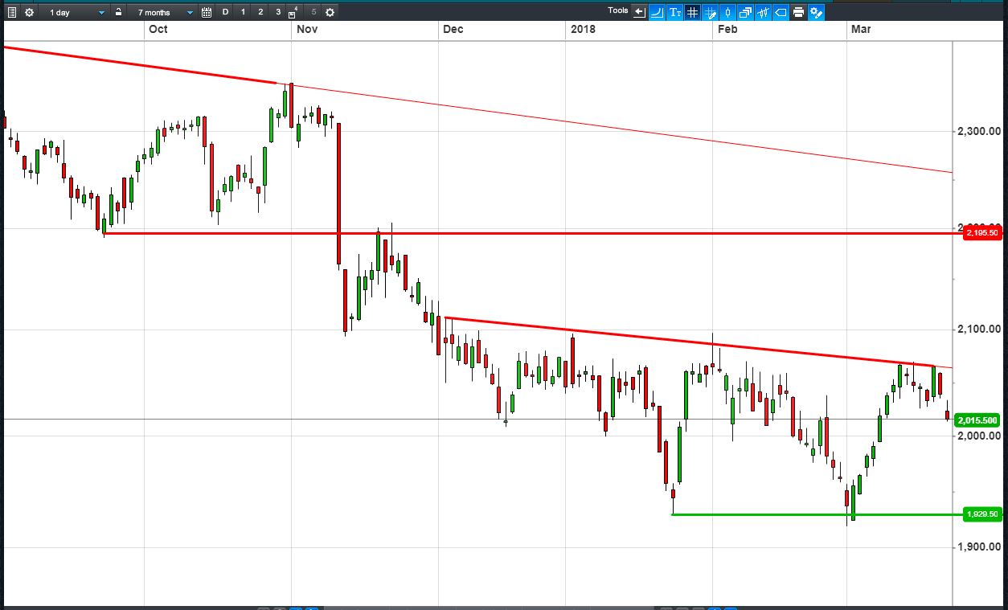Toggle the padlock range lock
Image resolution: width=1008 pixels, height=610 pixels.
point(119,12)
